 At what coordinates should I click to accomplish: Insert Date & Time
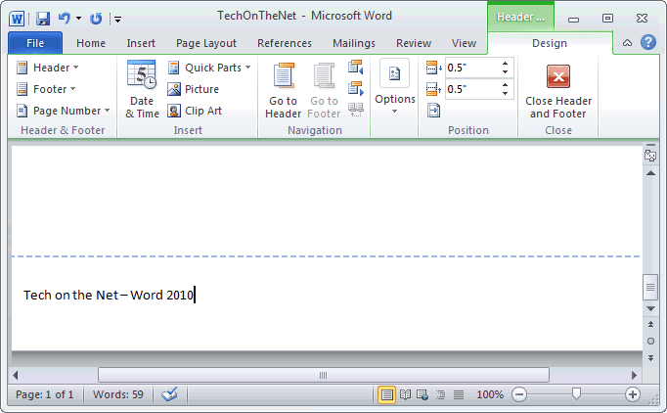142,89
